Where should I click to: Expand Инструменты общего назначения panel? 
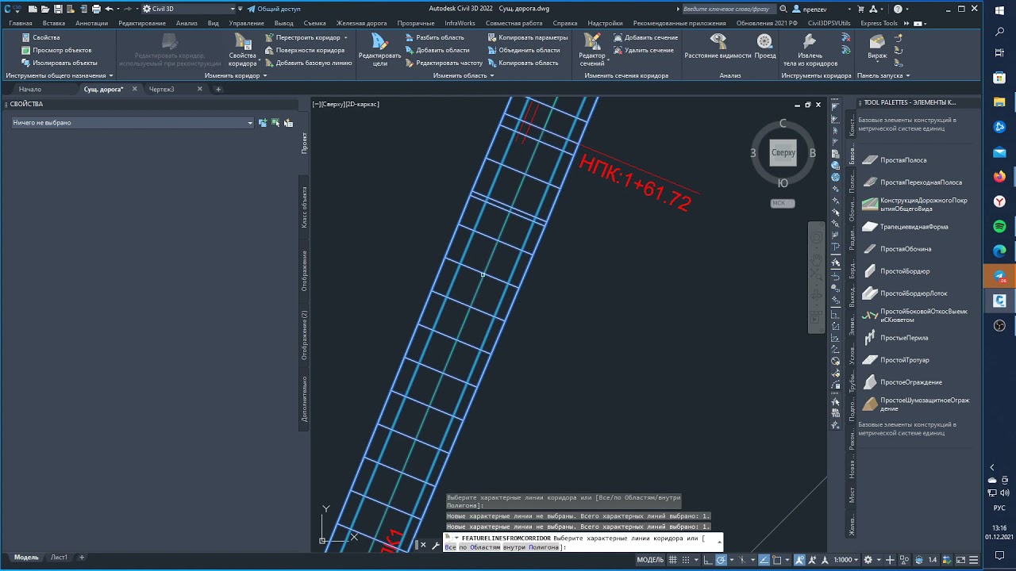tap(59, 75)
